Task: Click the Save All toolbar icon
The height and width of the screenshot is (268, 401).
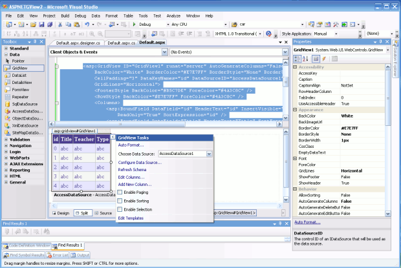Action: pos(50,24)
